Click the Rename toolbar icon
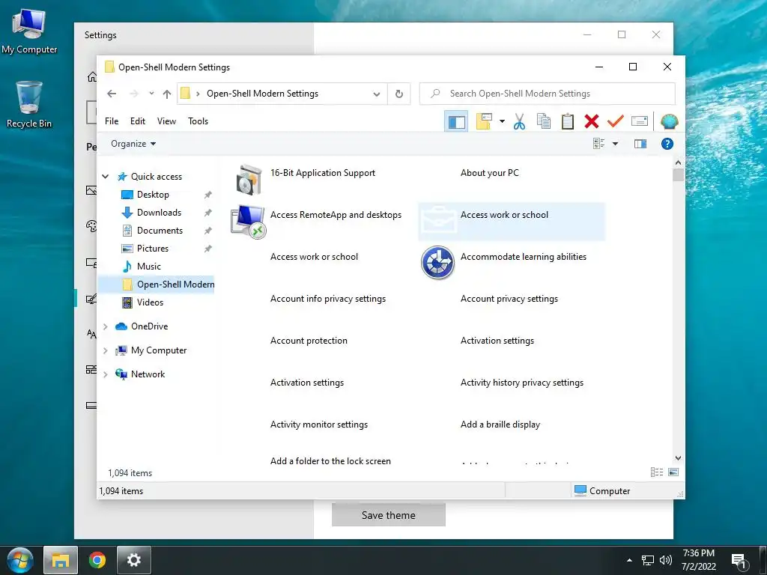The height and width of the screenshot is (575, 767). pyautogui.click(x=640, y=121)
